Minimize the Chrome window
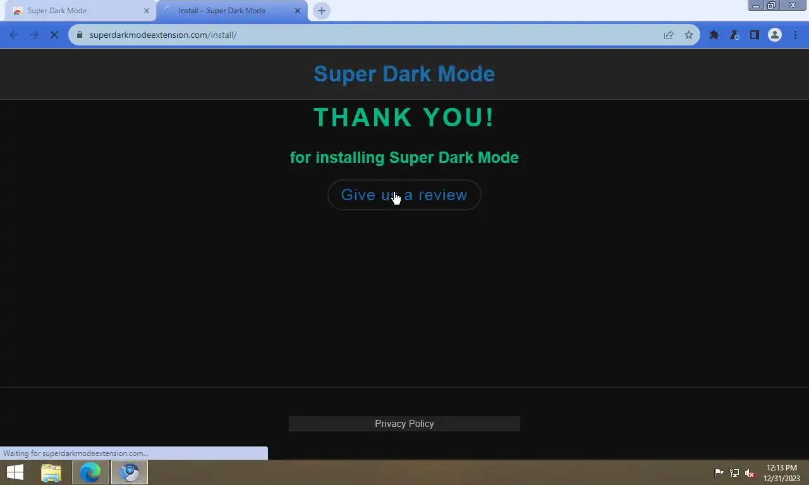The width and height of the screenshot is (809, 485). coord(756,6)
